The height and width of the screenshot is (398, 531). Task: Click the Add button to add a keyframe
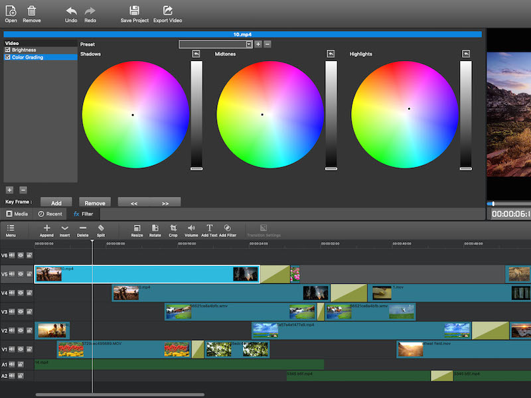click(x=56, y=202)
